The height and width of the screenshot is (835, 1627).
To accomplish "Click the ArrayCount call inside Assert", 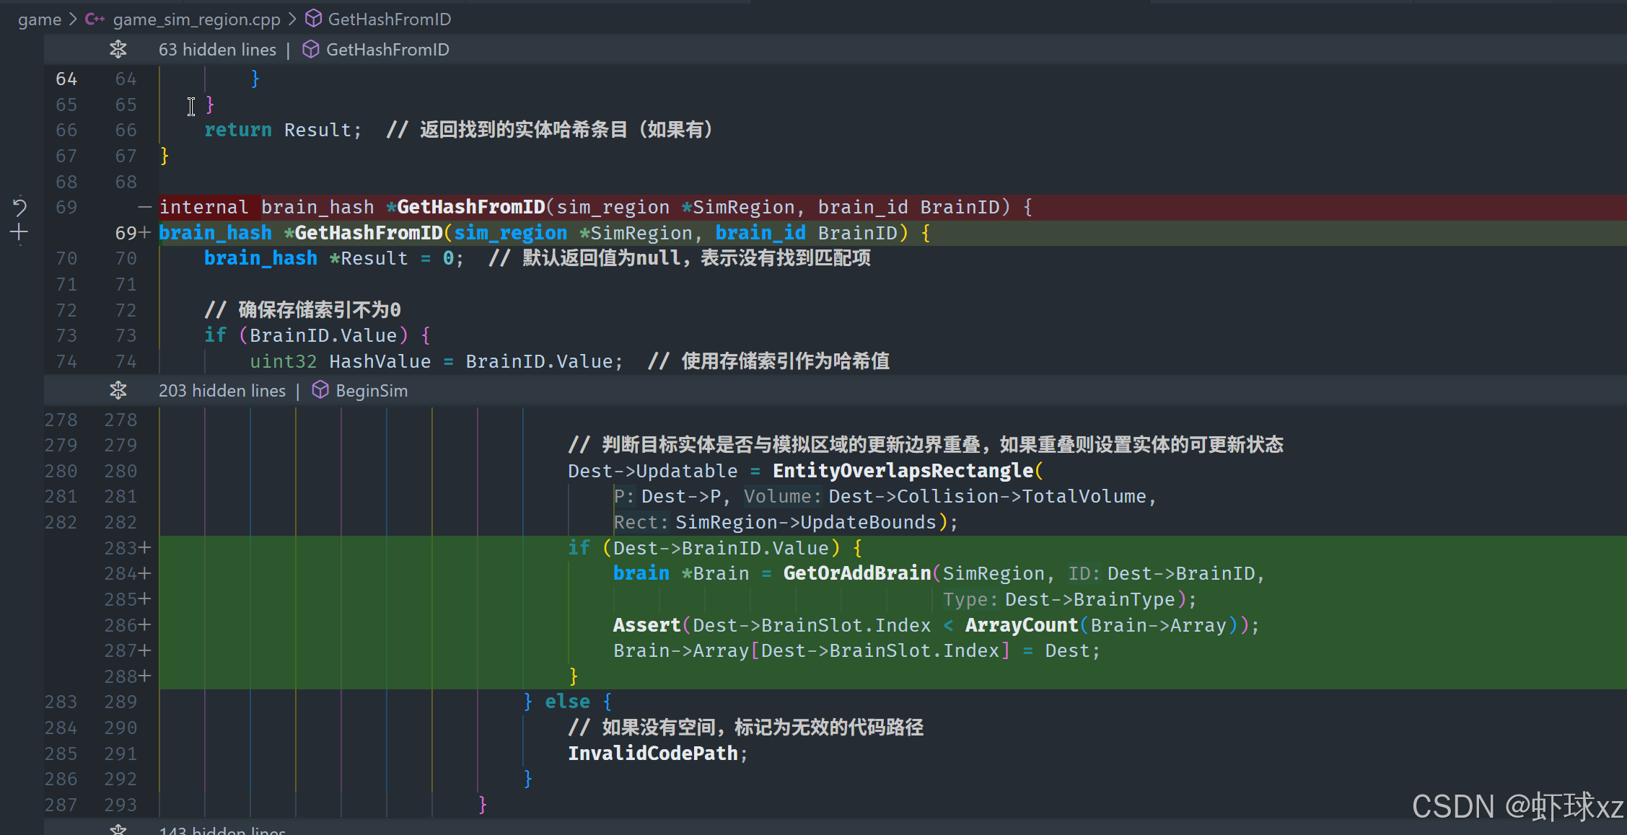I will (1021, 625).
